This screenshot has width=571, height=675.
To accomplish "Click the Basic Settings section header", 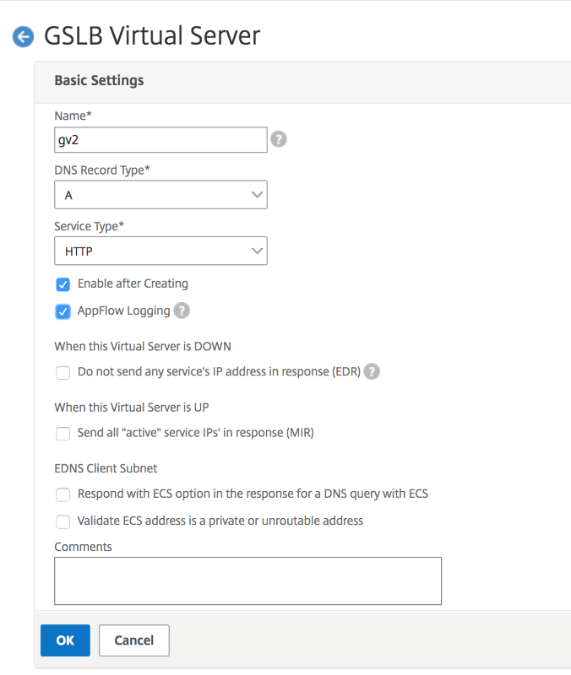I will click(x=99, y=81).
